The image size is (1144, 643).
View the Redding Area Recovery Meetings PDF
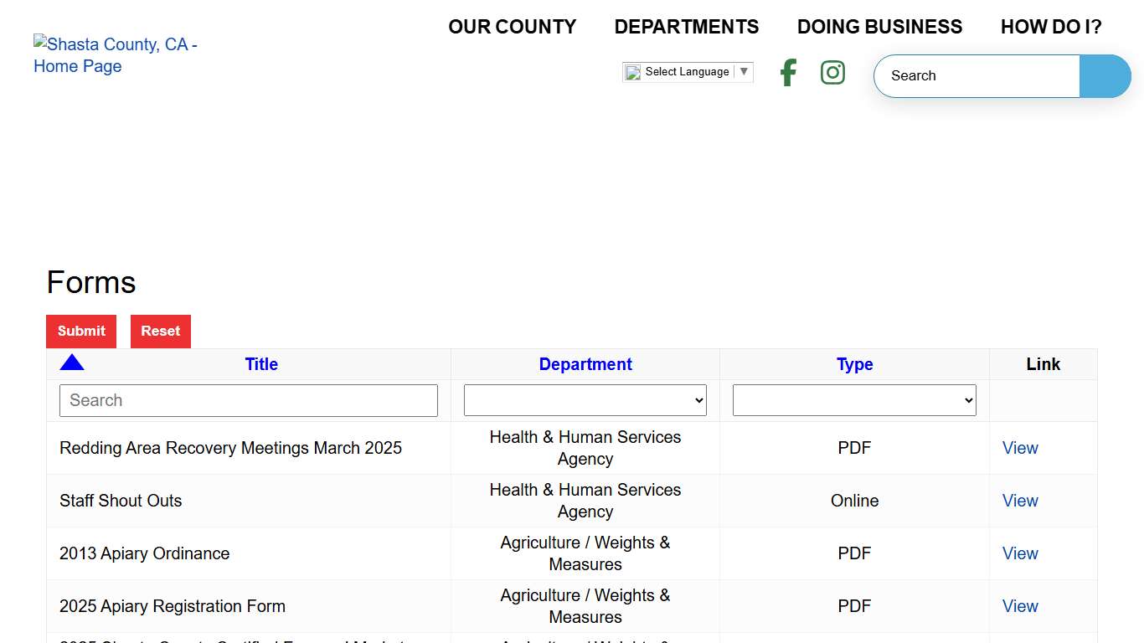tap(1019, 447)
